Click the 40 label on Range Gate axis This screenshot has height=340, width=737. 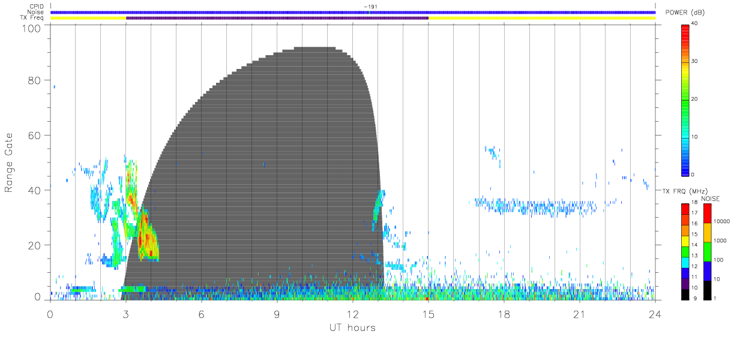pos(35,190)
